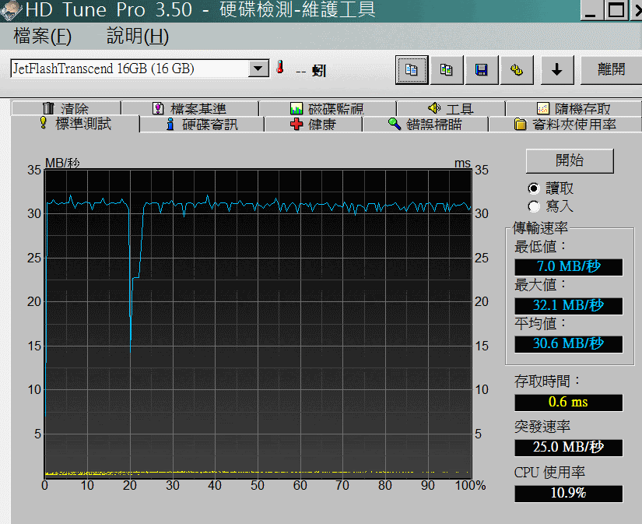The width and height of the screenshot is (642, 524).
Task: Click the 平均值 label
Action: pyautogui.click(x=541, y=324)
